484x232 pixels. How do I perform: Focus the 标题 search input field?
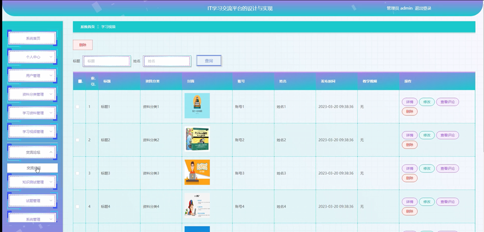106,61
